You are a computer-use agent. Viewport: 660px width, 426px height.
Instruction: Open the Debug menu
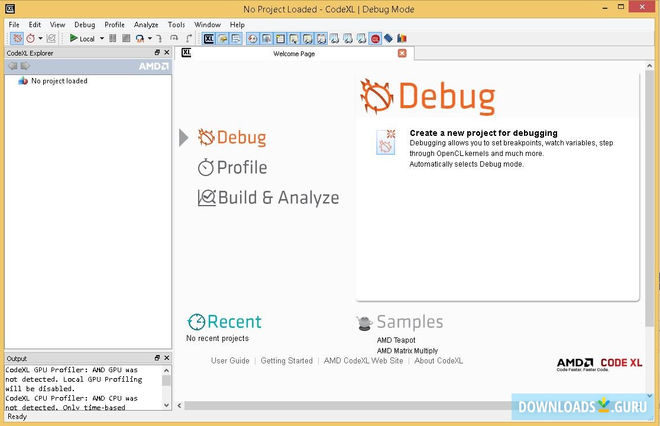[x=85, y=25]
